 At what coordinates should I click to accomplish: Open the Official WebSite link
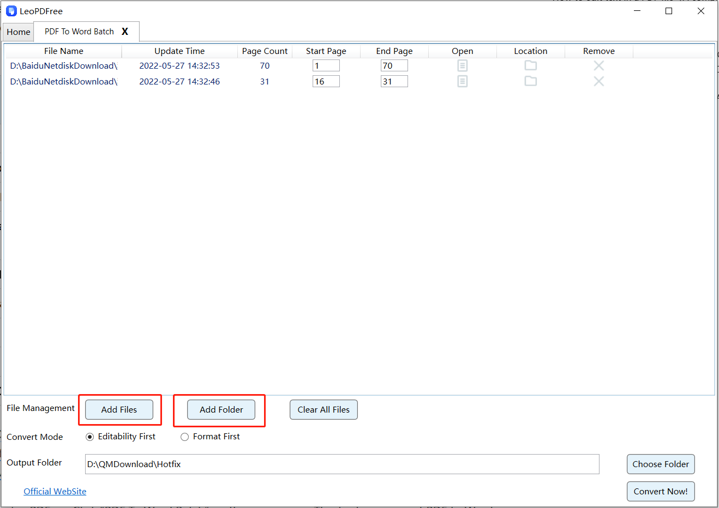pyautogui.click(x=55, y=492)
